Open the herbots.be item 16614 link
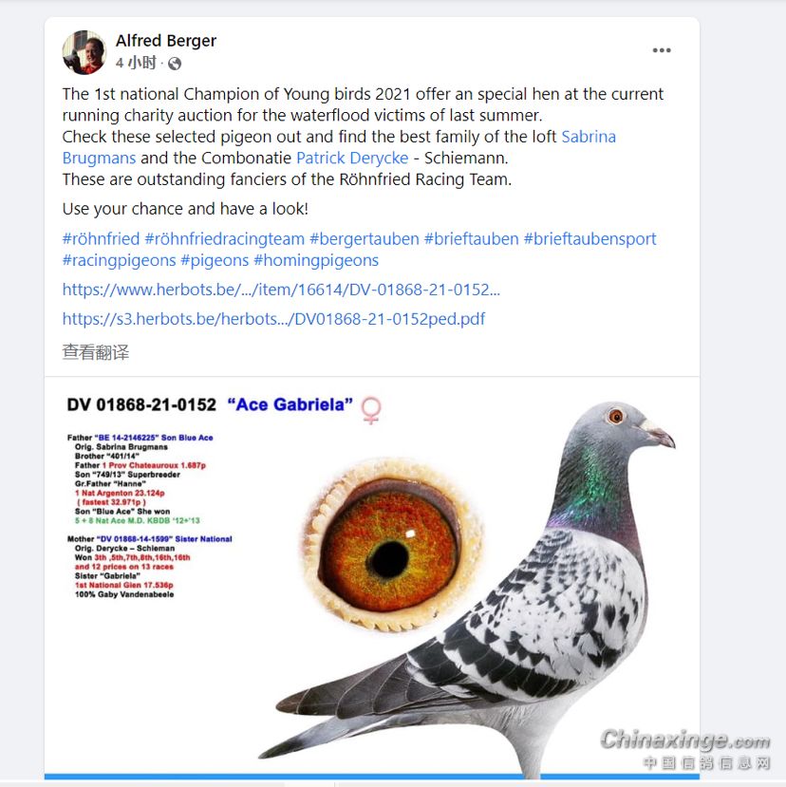Image resolution: width=786 pixels, height=787 pixels. [281, 290]
